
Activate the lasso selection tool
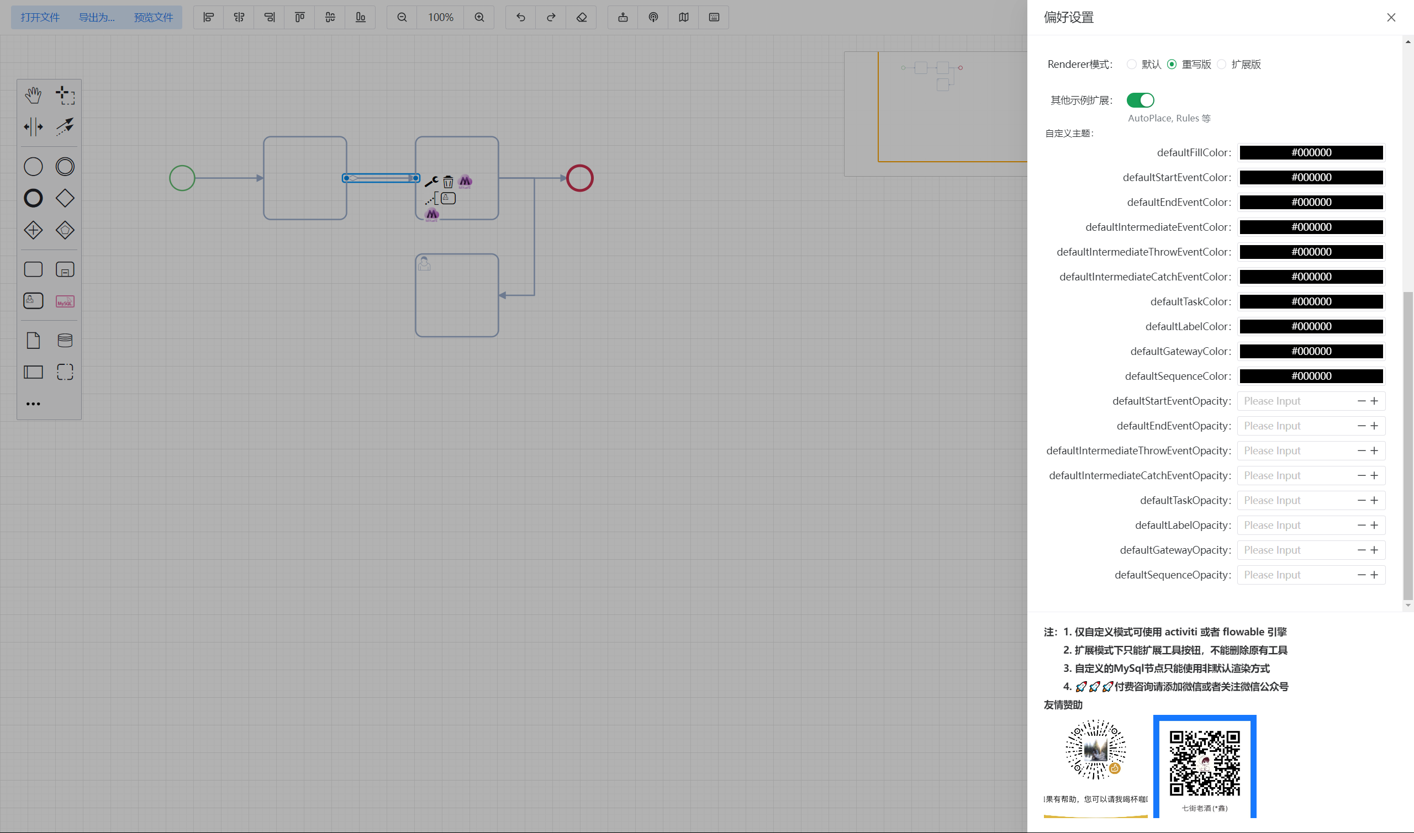65,95
